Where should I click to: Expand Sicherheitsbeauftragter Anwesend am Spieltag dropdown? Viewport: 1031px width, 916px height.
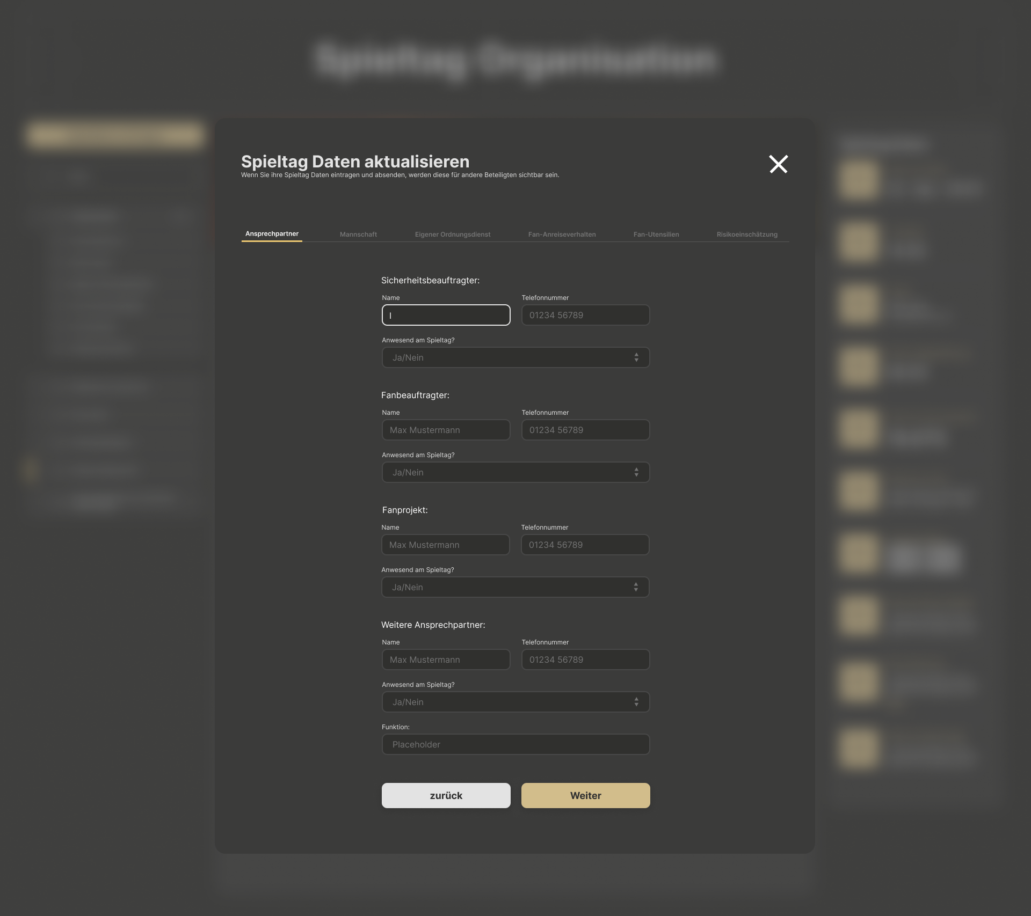pos(515,357)
